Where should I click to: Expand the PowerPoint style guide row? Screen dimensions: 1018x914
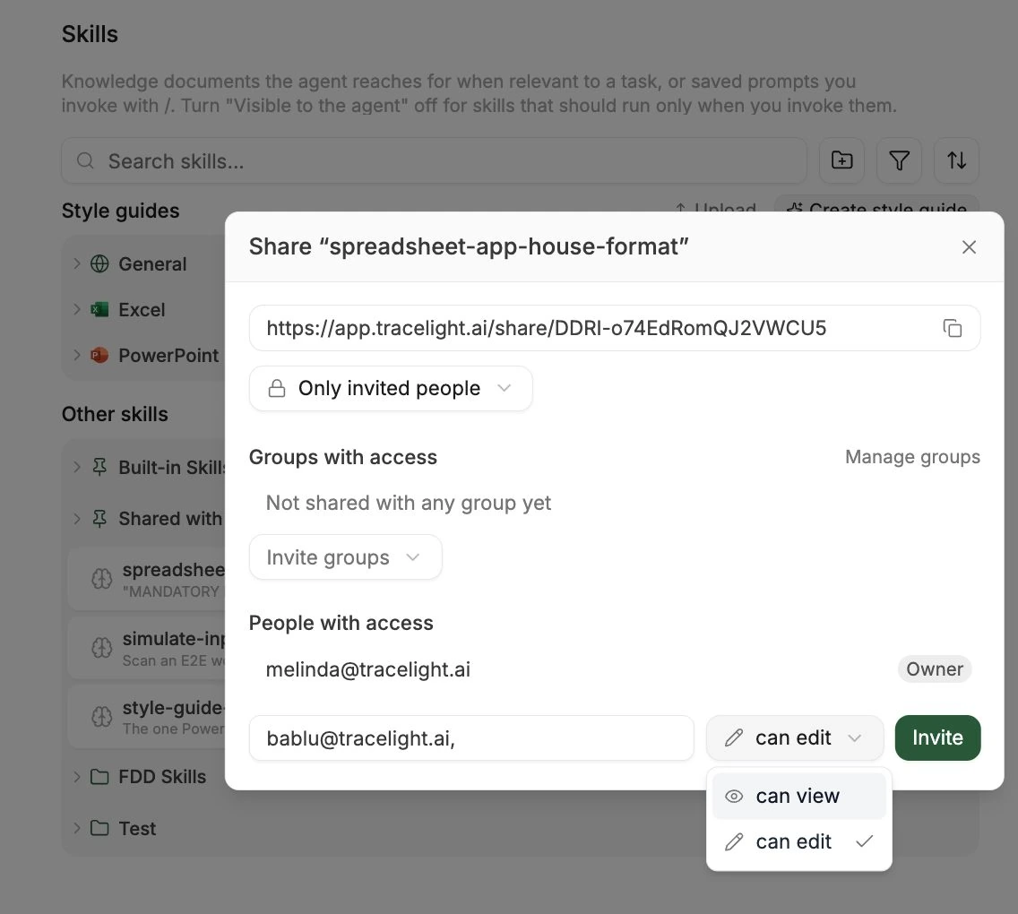[76, 355]
